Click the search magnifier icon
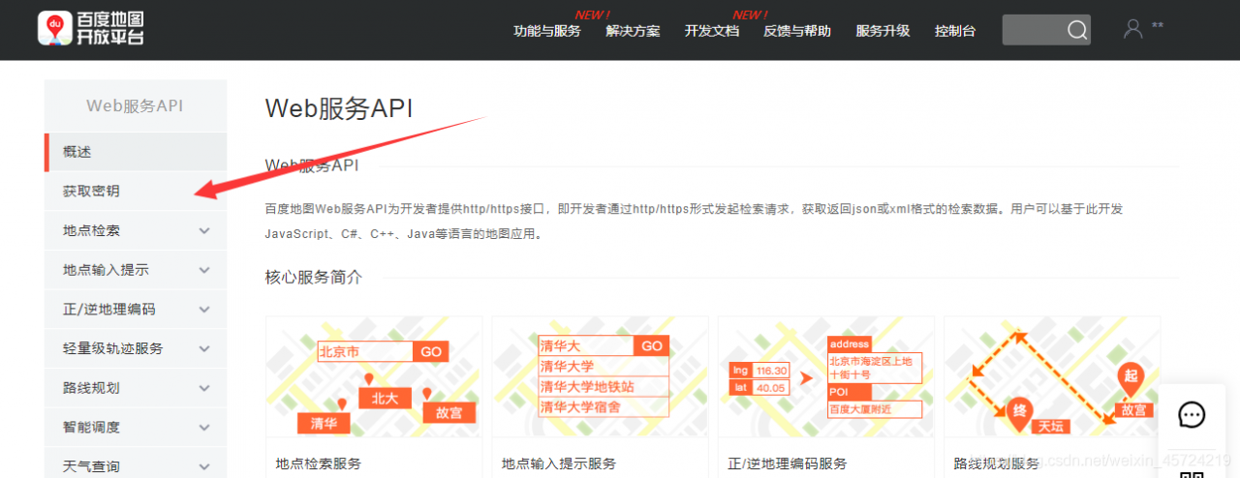The width and height of the screenshot is (1240, 478). [x=1077, y=30]
